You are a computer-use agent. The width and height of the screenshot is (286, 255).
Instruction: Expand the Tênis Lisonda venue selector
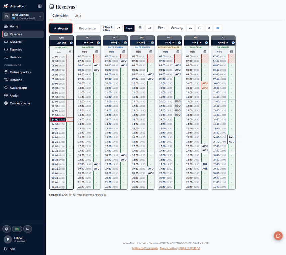coord(23,16)
